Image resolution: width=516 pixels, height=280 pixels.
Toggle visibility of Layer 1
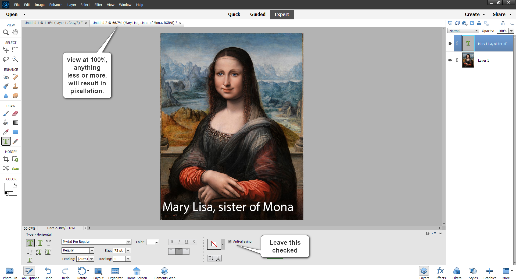click(450, 60)
